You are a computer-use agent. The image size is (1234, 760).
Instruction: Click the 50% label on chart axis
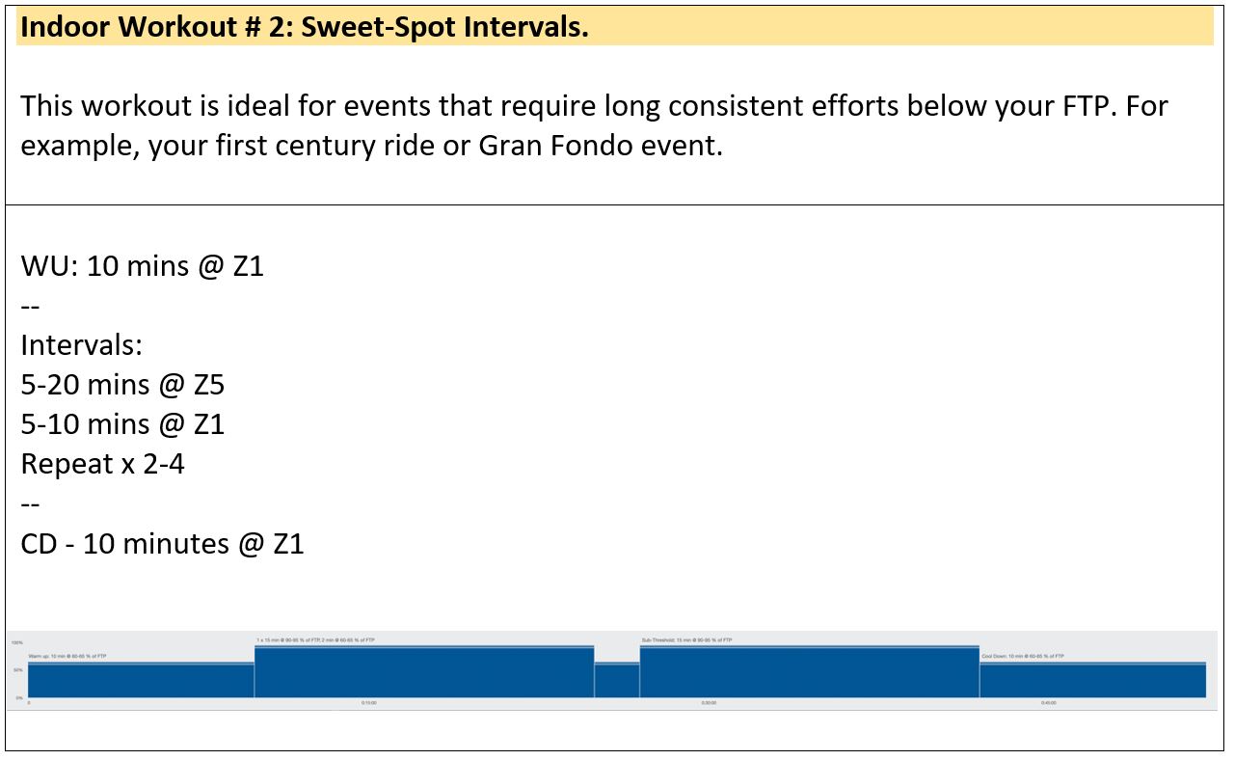pyautogui.click(x=18, y=669)
